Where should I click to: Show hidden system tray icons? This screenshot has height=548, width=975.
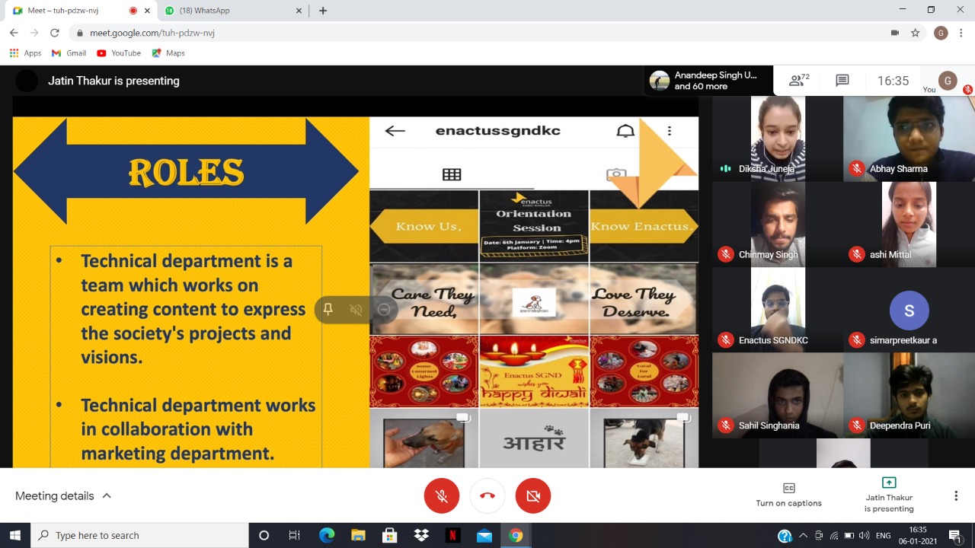803,535
